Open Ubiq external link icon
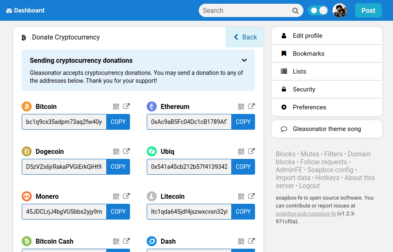 click(x=251, y=151)
